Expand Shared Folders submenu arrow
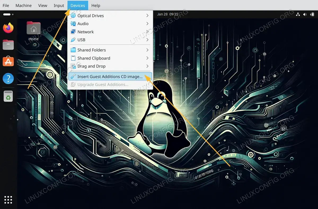Viewport: 318px width, 209px height. point(148,50)
